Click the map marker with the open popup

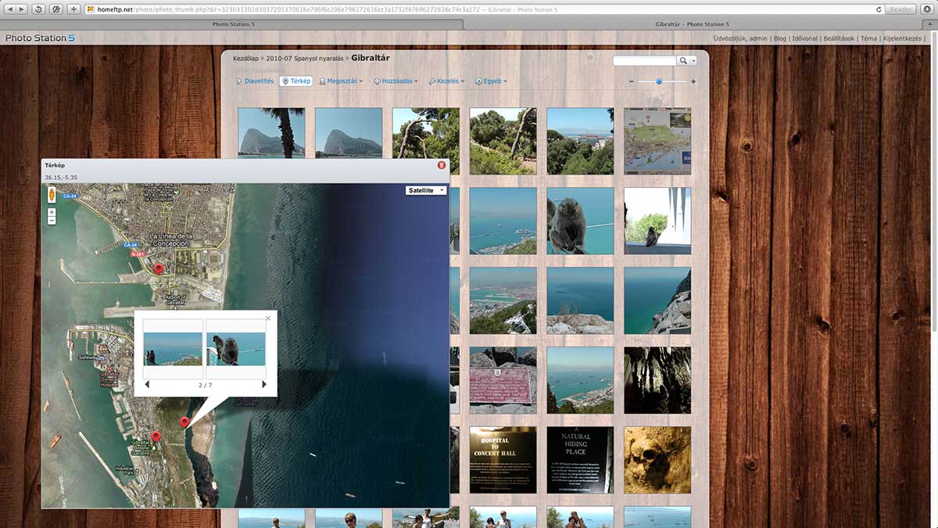(184, 422)
